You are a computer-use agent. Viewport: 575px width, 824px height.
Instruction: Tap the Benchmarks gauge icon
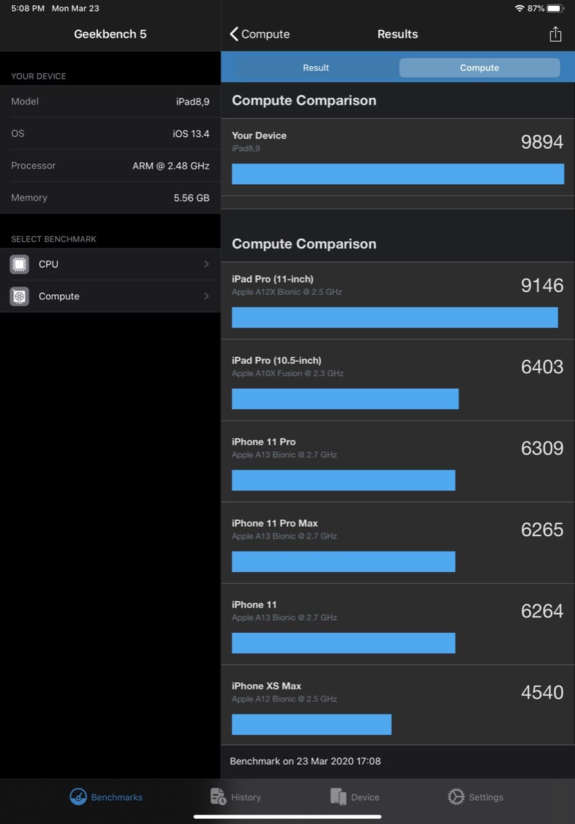tap(78, 797)
